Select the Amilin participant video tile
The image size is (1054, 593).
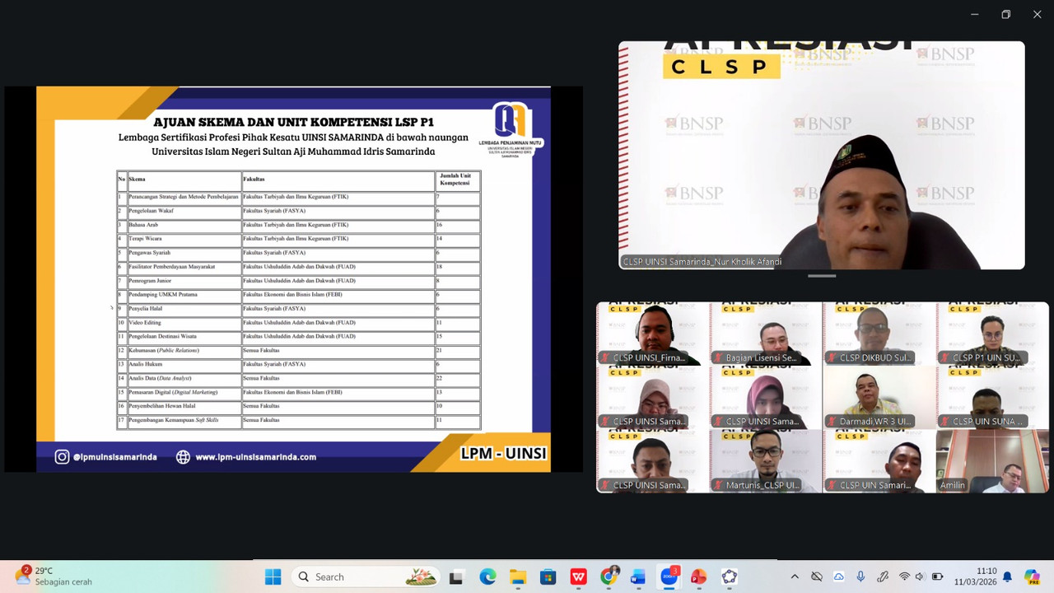tap(992, 461)
